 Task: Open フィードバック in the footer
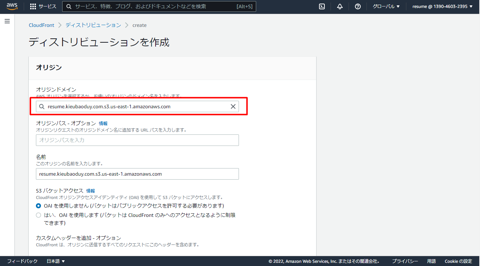(x=22, y=261)
